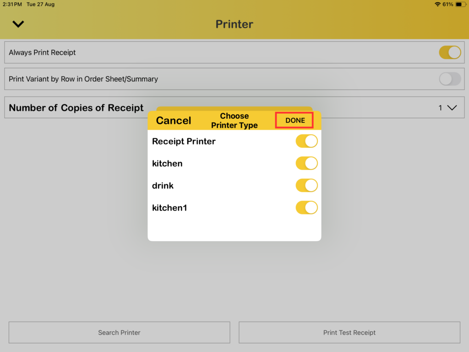This screenshot has height=352, width=469.
Task: Switch off the kitchen1 printer toggle
Action: 306,208
